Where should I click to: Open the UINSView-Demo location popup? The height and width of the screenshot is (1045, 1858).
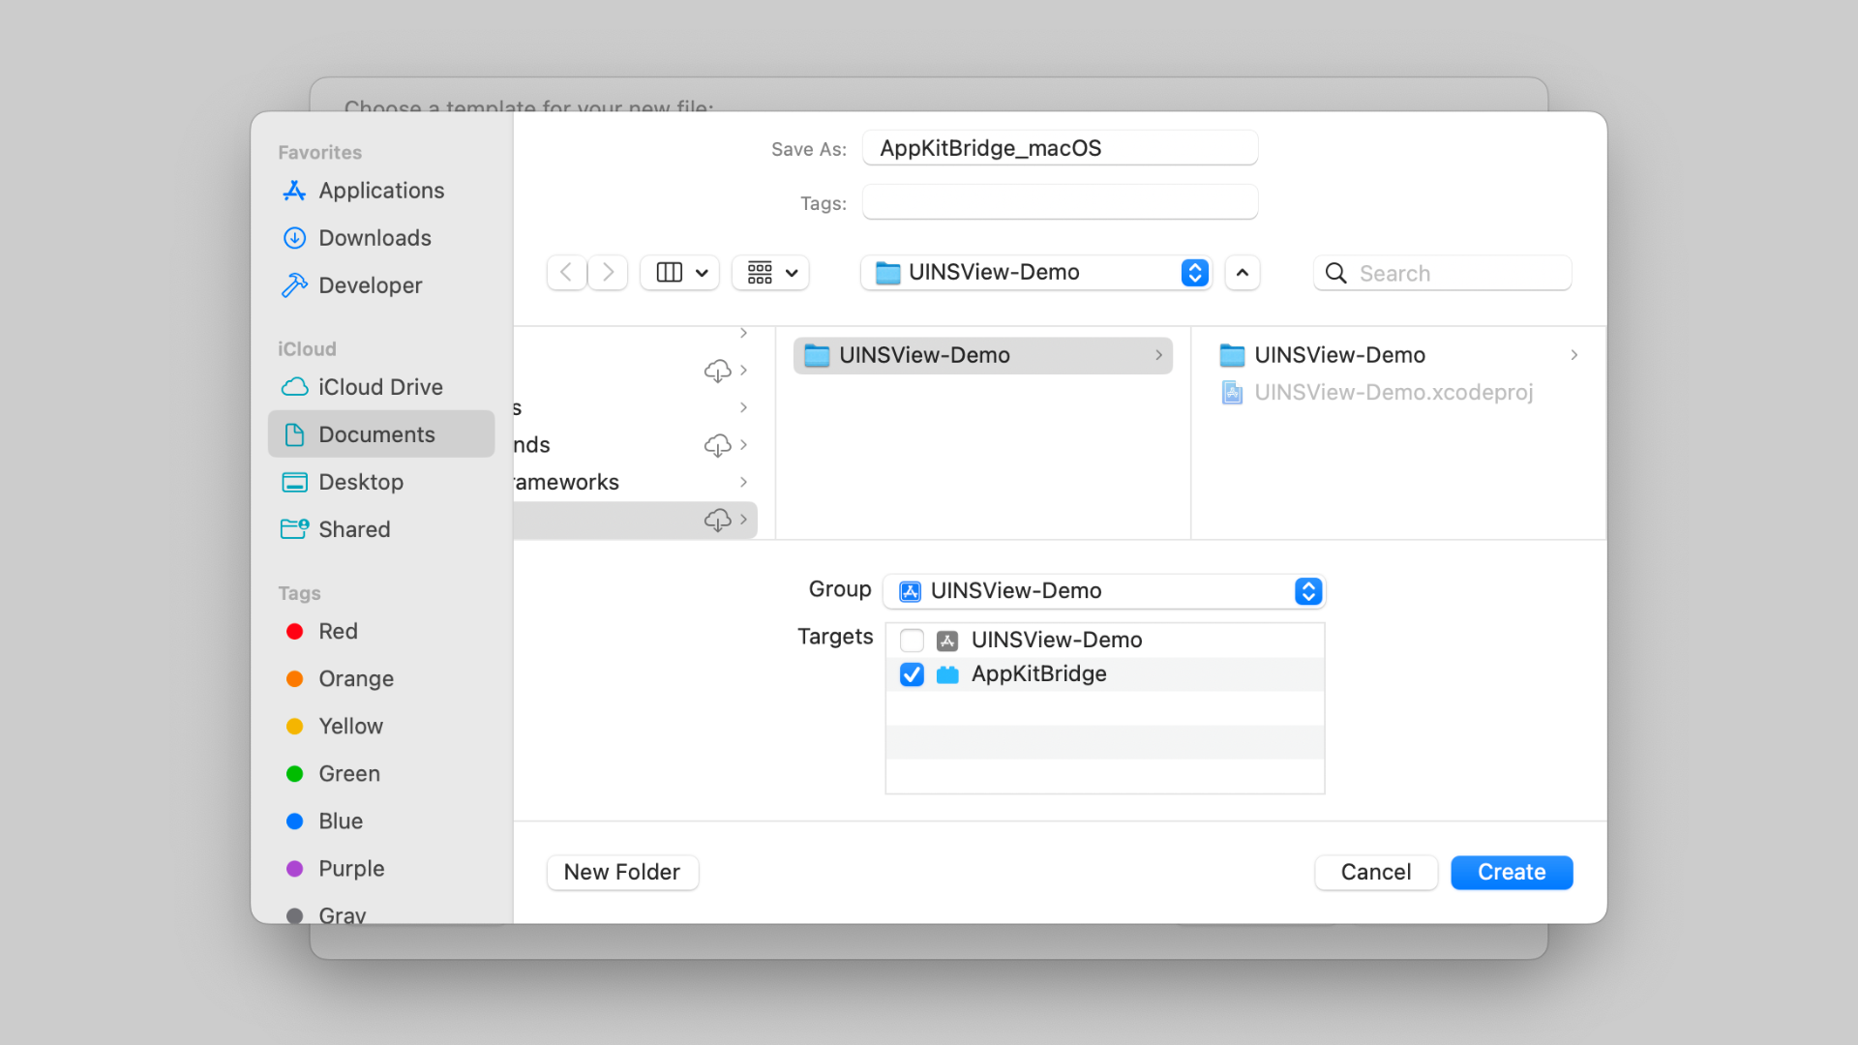pyautogui.click(x=1036, y=273)
